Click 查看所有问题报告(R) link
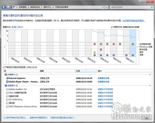 tap(39, 118)
